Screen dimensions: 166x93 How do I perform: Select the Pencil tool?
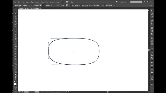pyautogui.click(x=16, y=36)
